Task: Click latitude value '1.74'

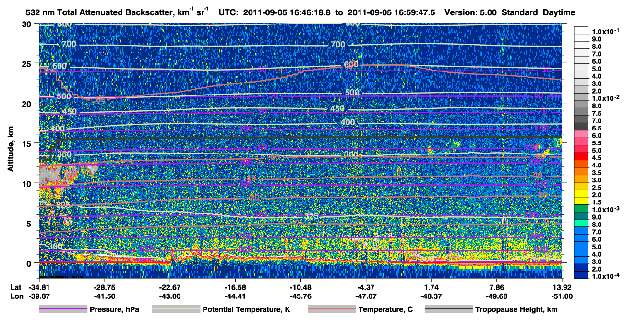Action: coord(431,286)
